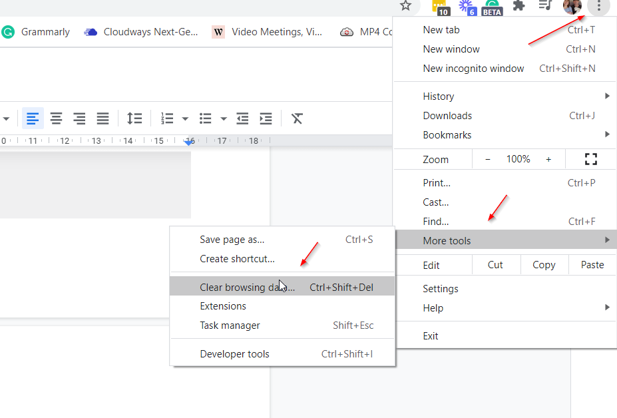
Task: Insert a numbered list
Action: (x=167, y=118)
